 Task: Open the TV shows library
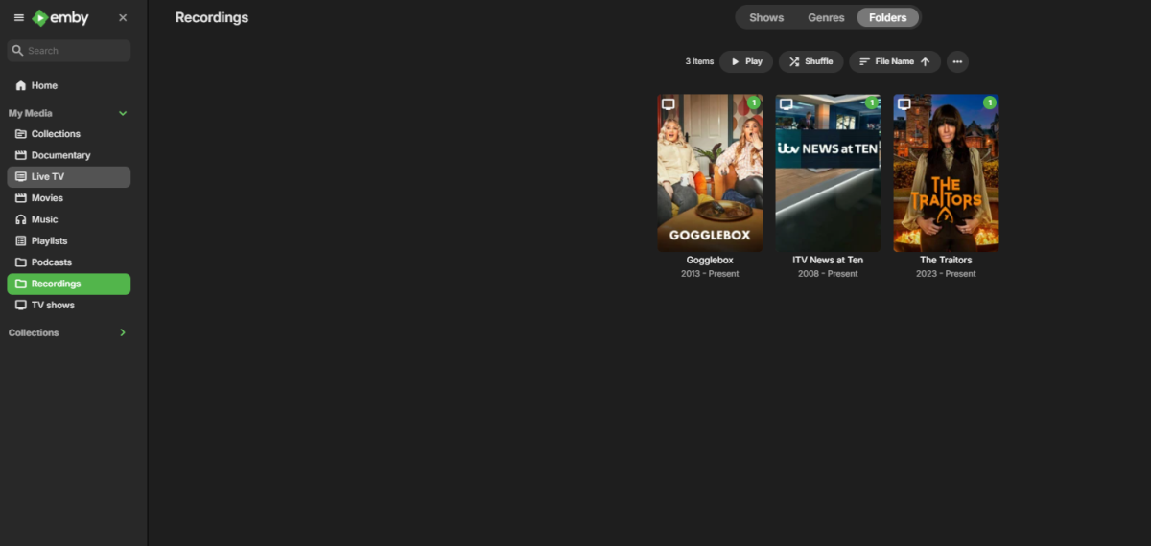pyautogui.click(x=69, y=305)
